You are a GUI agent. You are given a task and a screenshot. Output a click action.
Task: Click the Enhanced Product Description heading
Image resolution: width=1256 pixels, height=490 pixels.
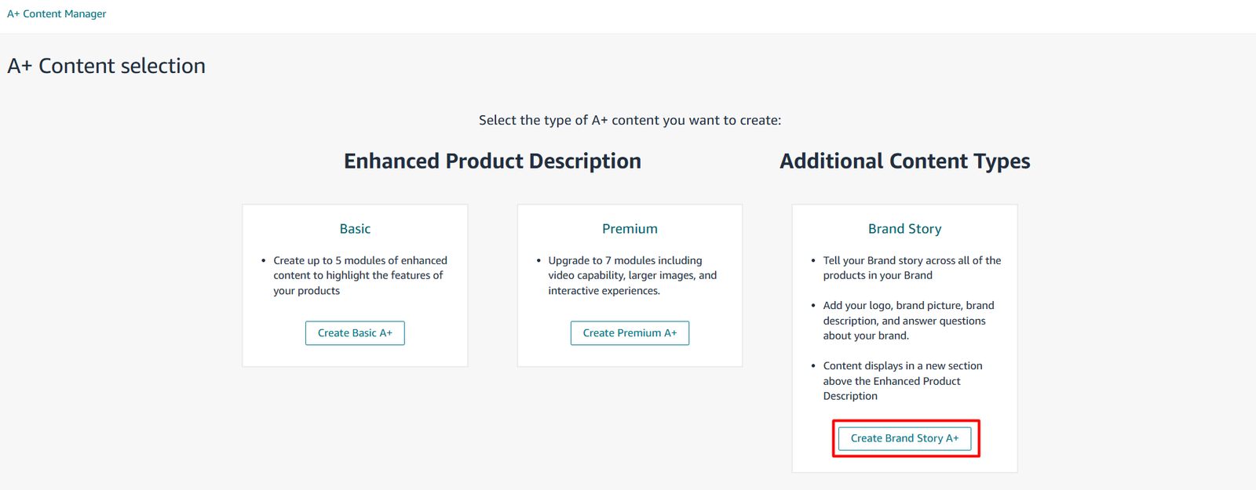coord(492,162)
